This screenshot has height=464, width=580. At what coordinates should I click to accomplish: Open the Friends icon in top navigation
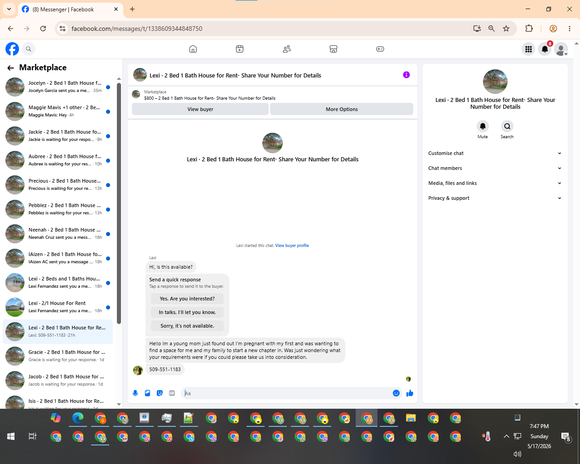pyautogui.click(x=287, y=49)
